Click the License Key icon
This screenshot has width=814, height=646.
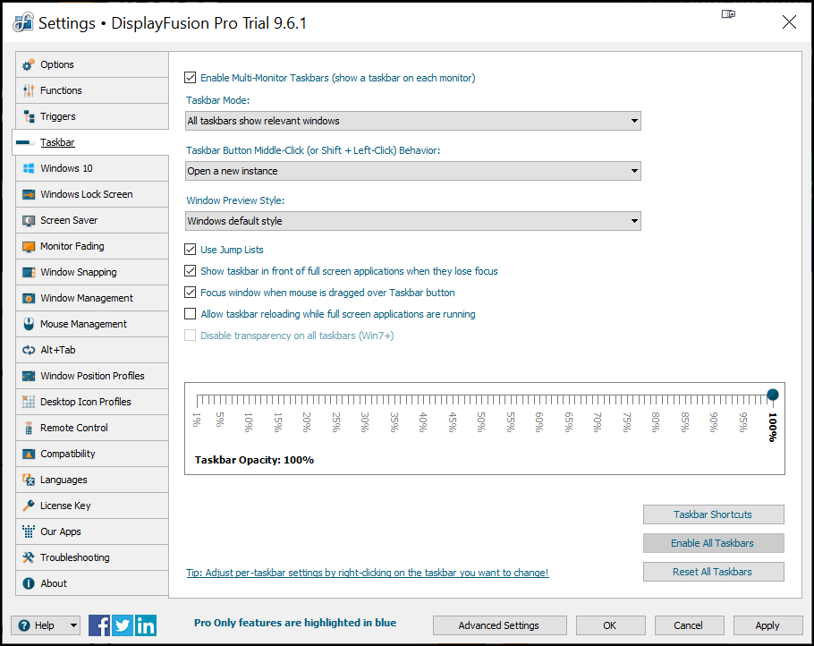tap(29, 506)
